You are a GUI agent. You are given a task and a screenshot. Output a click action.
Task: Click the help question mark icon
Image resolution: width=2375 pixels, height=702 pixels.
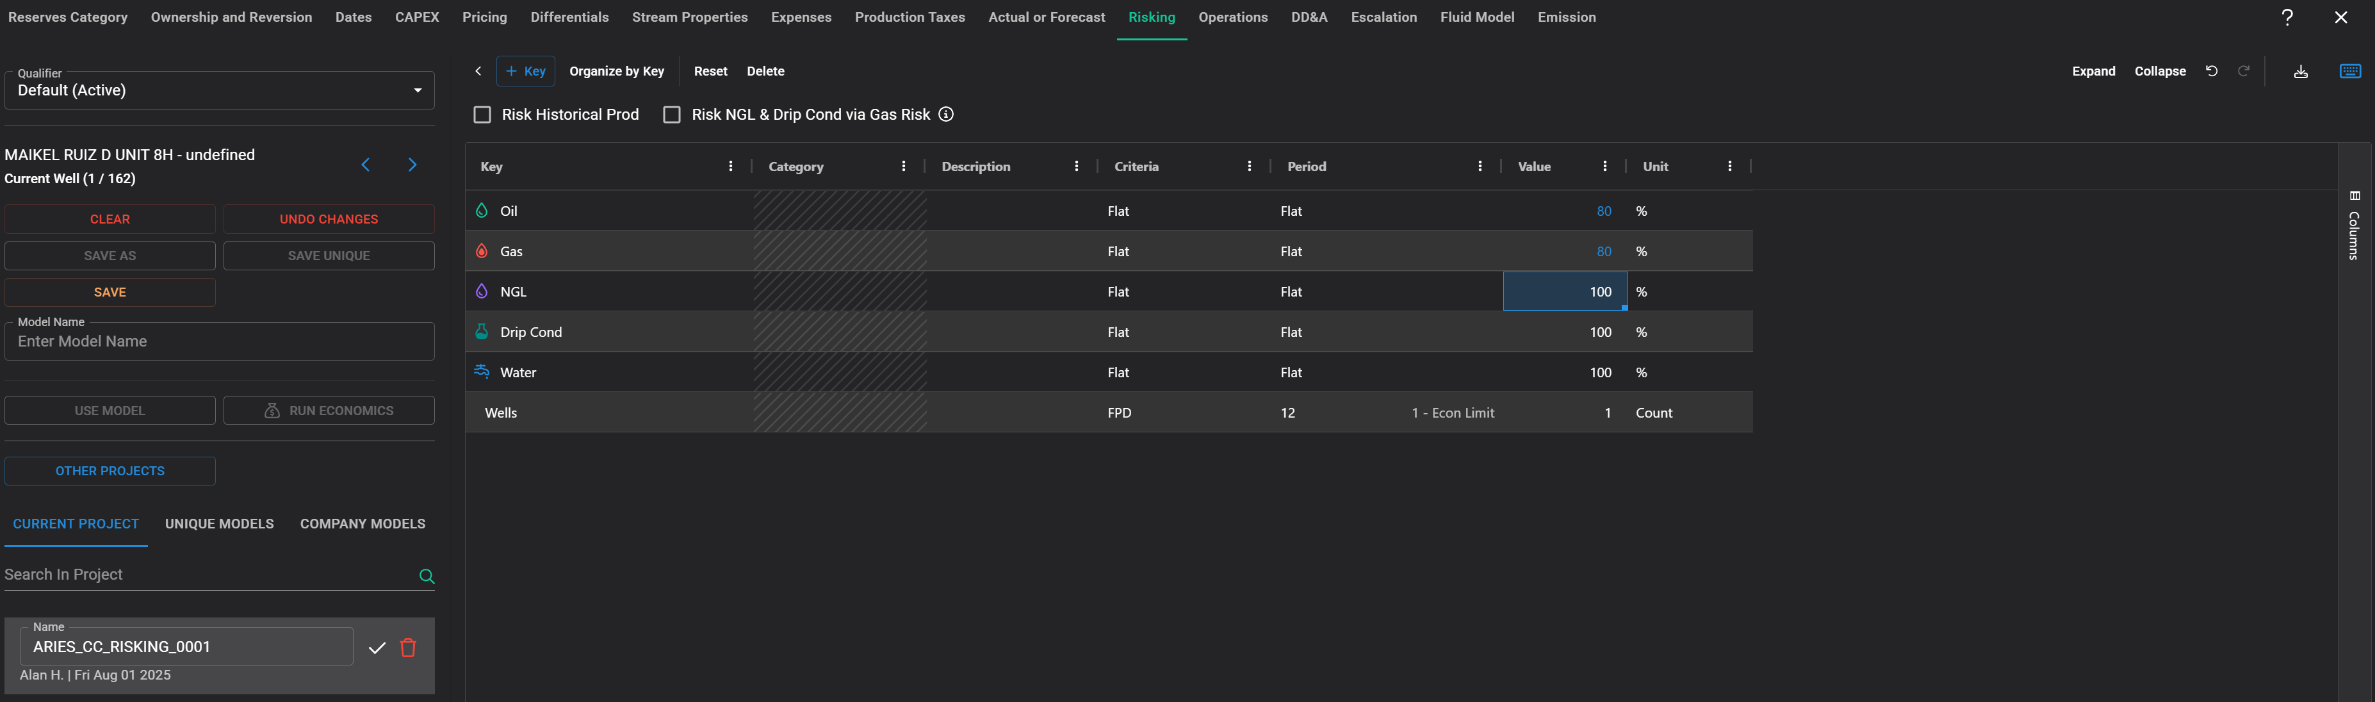2287,17
